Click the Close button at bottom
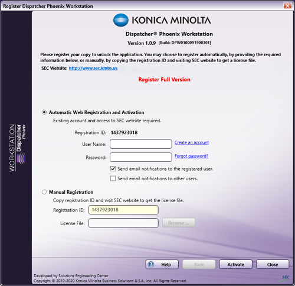 [273, 264]
